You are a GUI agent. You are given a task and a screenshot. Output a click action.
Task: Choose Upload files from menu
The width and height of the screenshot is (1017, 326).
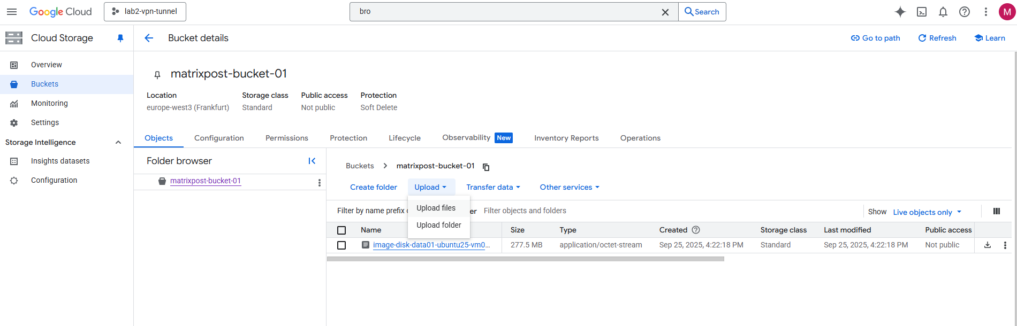click(x=436, y=208)
